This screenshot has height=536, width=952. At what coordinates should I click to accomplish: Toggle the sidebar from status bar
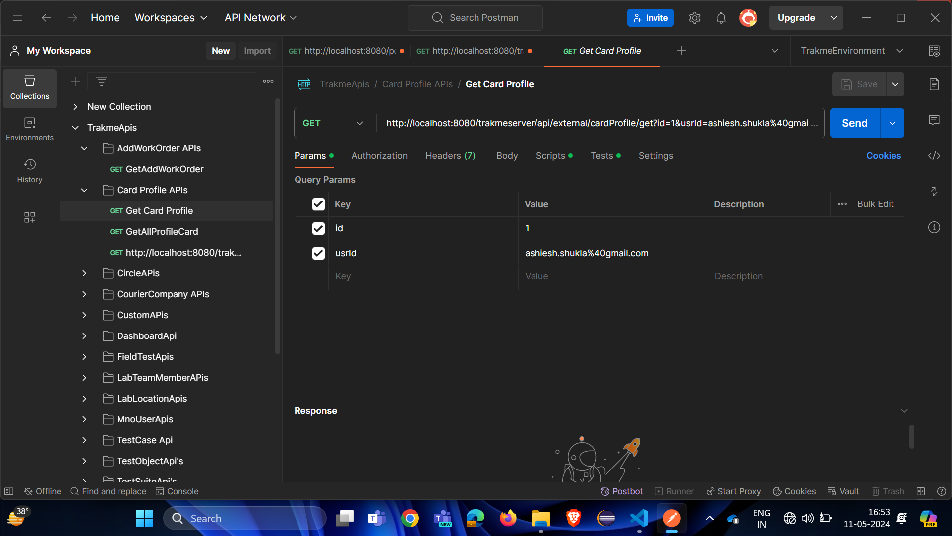[9, 491]
